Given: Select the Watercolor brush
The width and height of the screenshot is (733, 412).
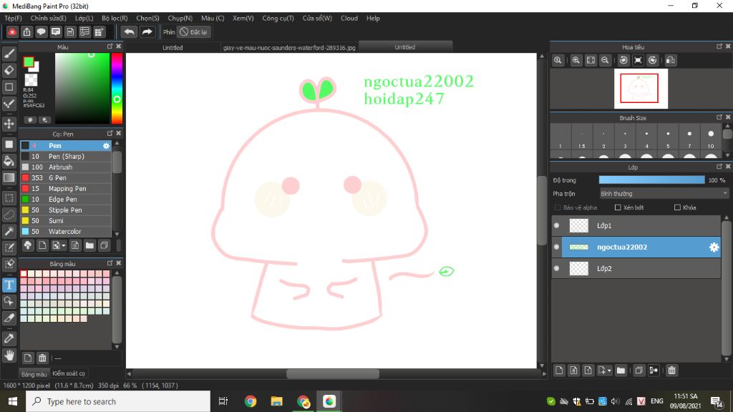Looking at the screenshot, I should pos(65,232).
